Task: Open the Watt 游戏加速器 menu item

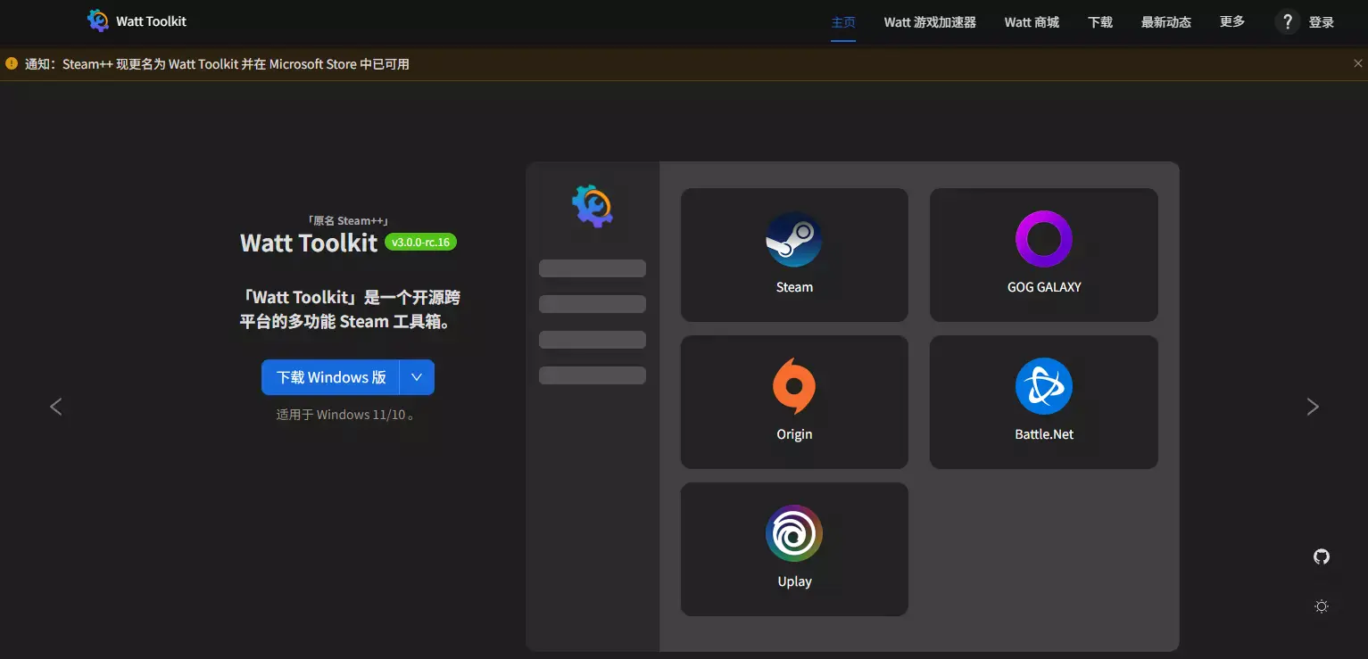Action: [929, 21]
